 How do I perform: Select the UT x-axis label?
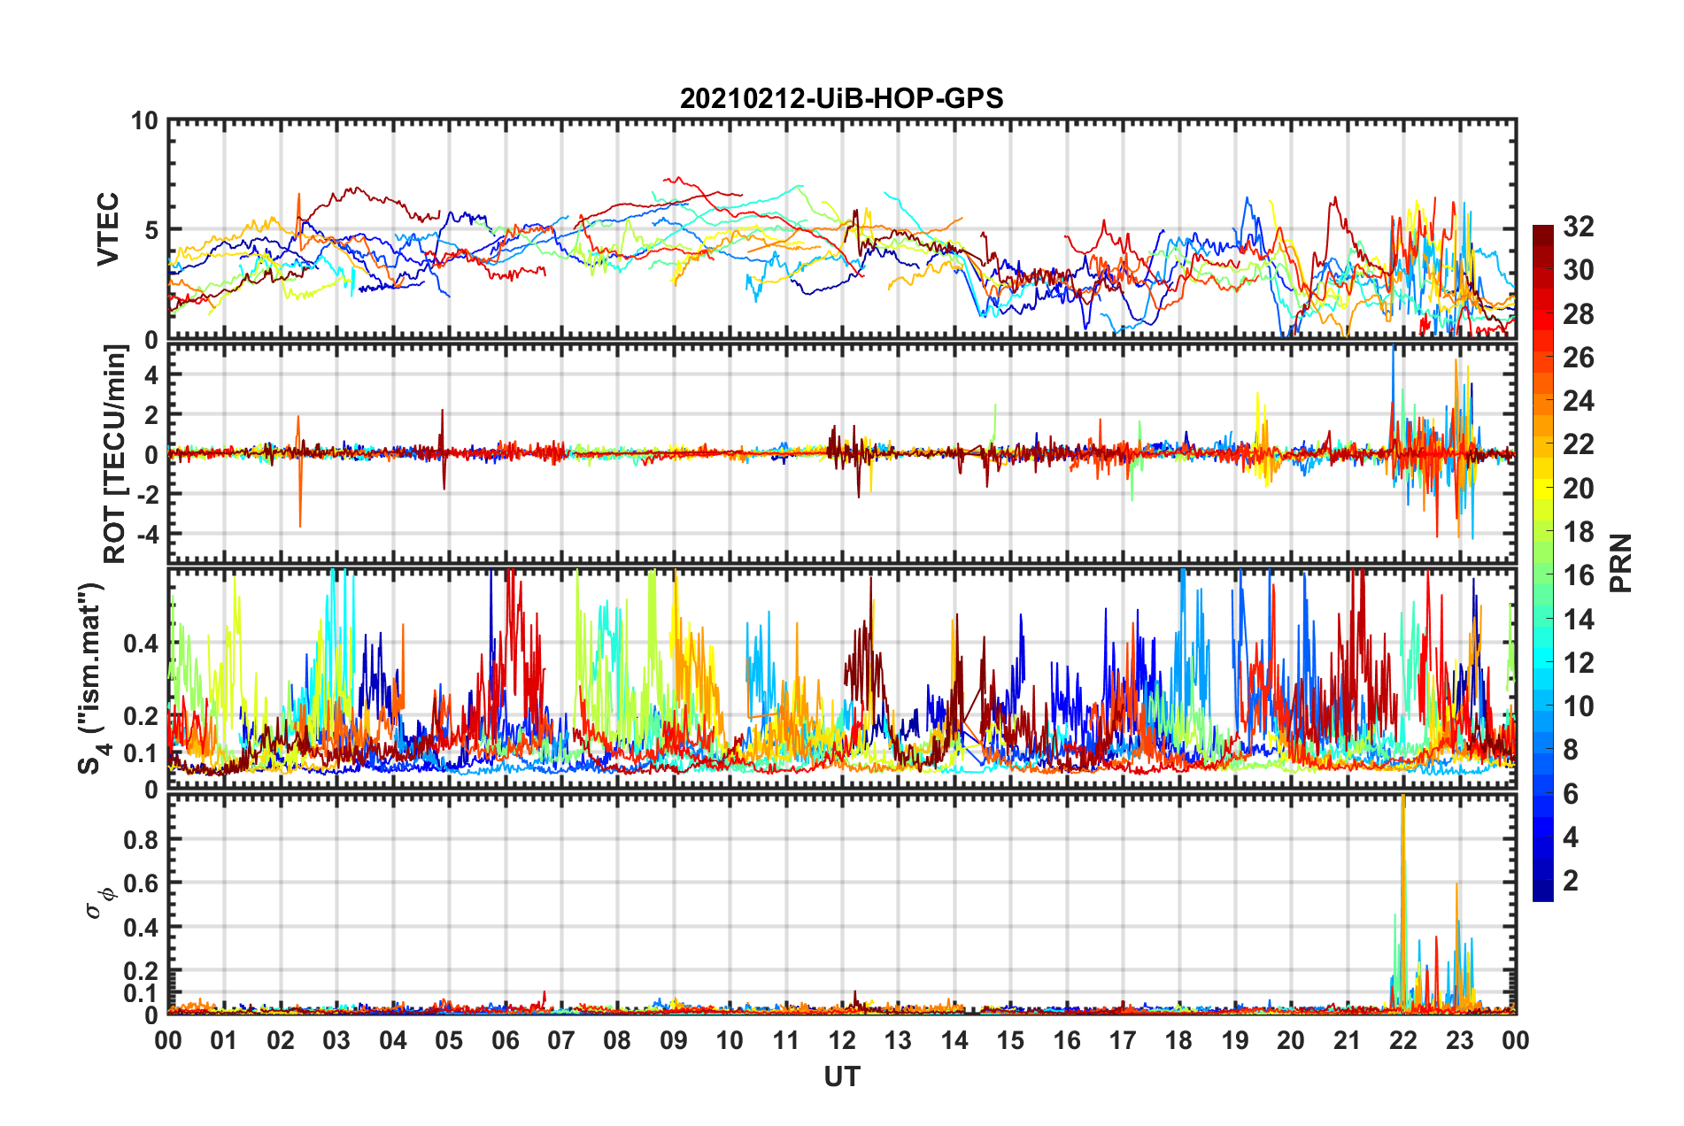pos(842,1076)
